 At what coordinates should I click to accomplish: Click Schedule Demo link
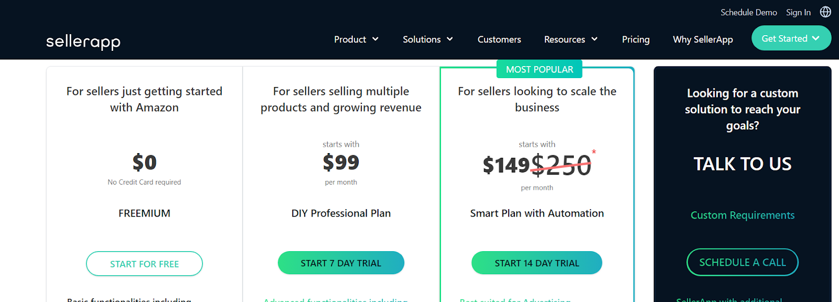[x=749, y=12]
